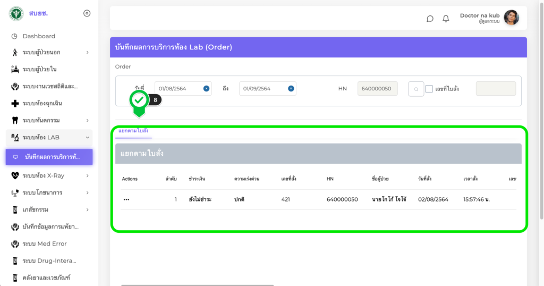Click the search magnifier button next to HN
The width and height of the screenshot is (544, 286).
(x=415, y=89)
